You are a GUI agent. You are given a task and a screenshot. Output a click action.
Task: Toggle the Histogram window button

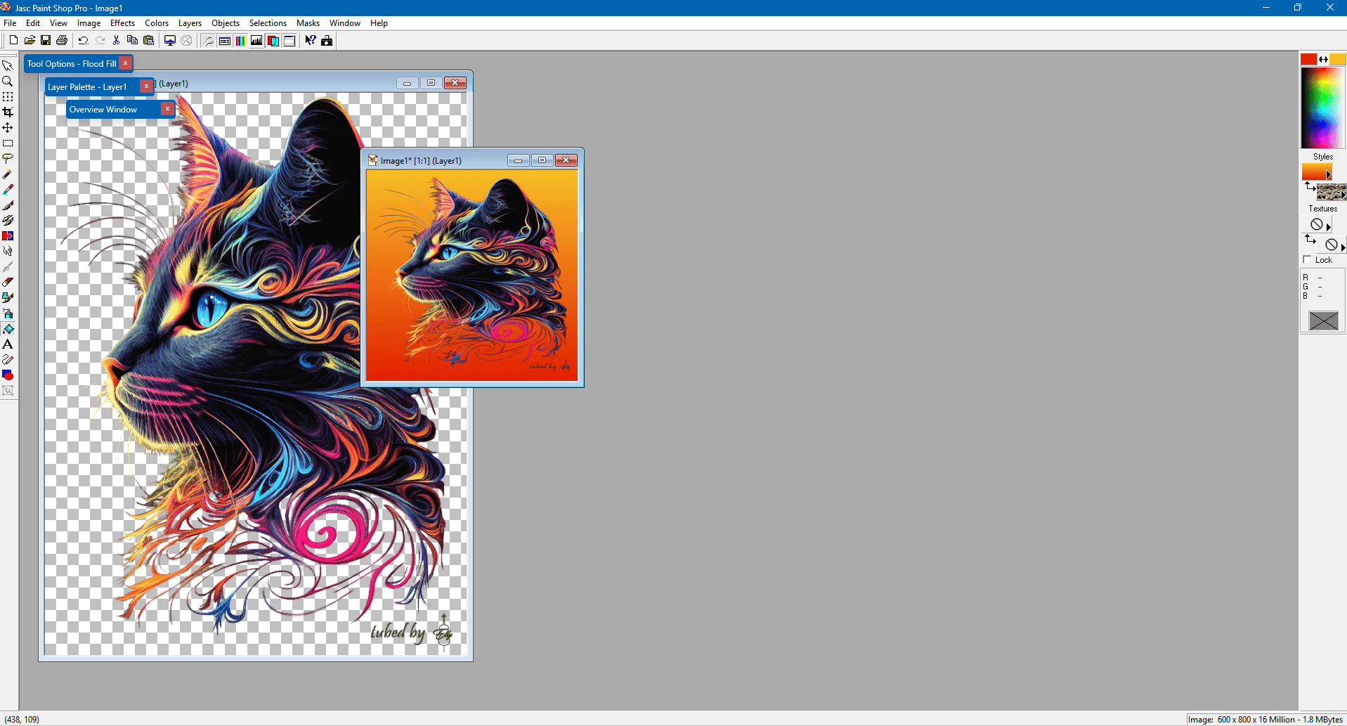(256, 41)
